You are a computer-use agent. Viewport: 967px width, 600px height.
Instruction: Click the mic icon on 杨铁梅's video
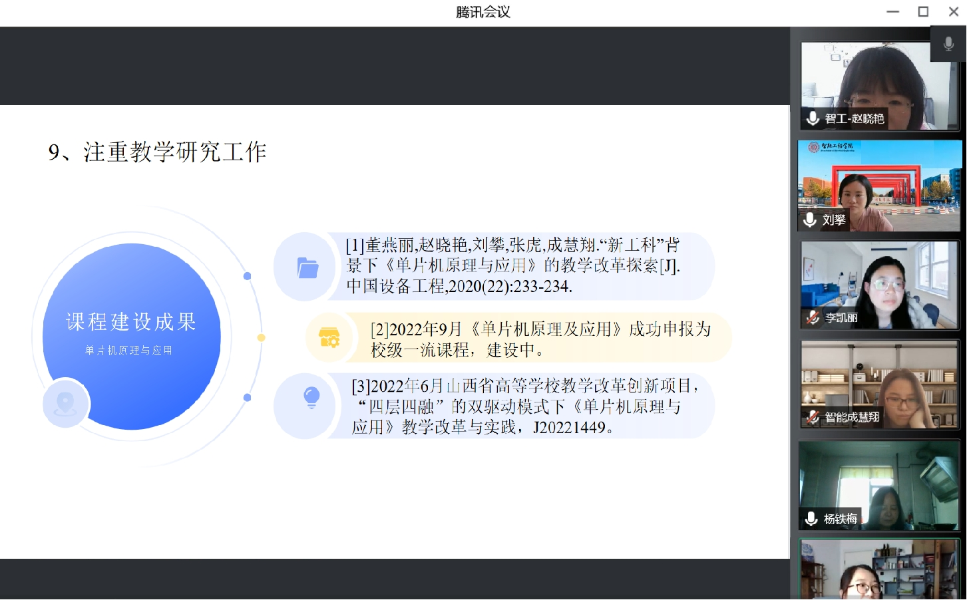(811, 519)
